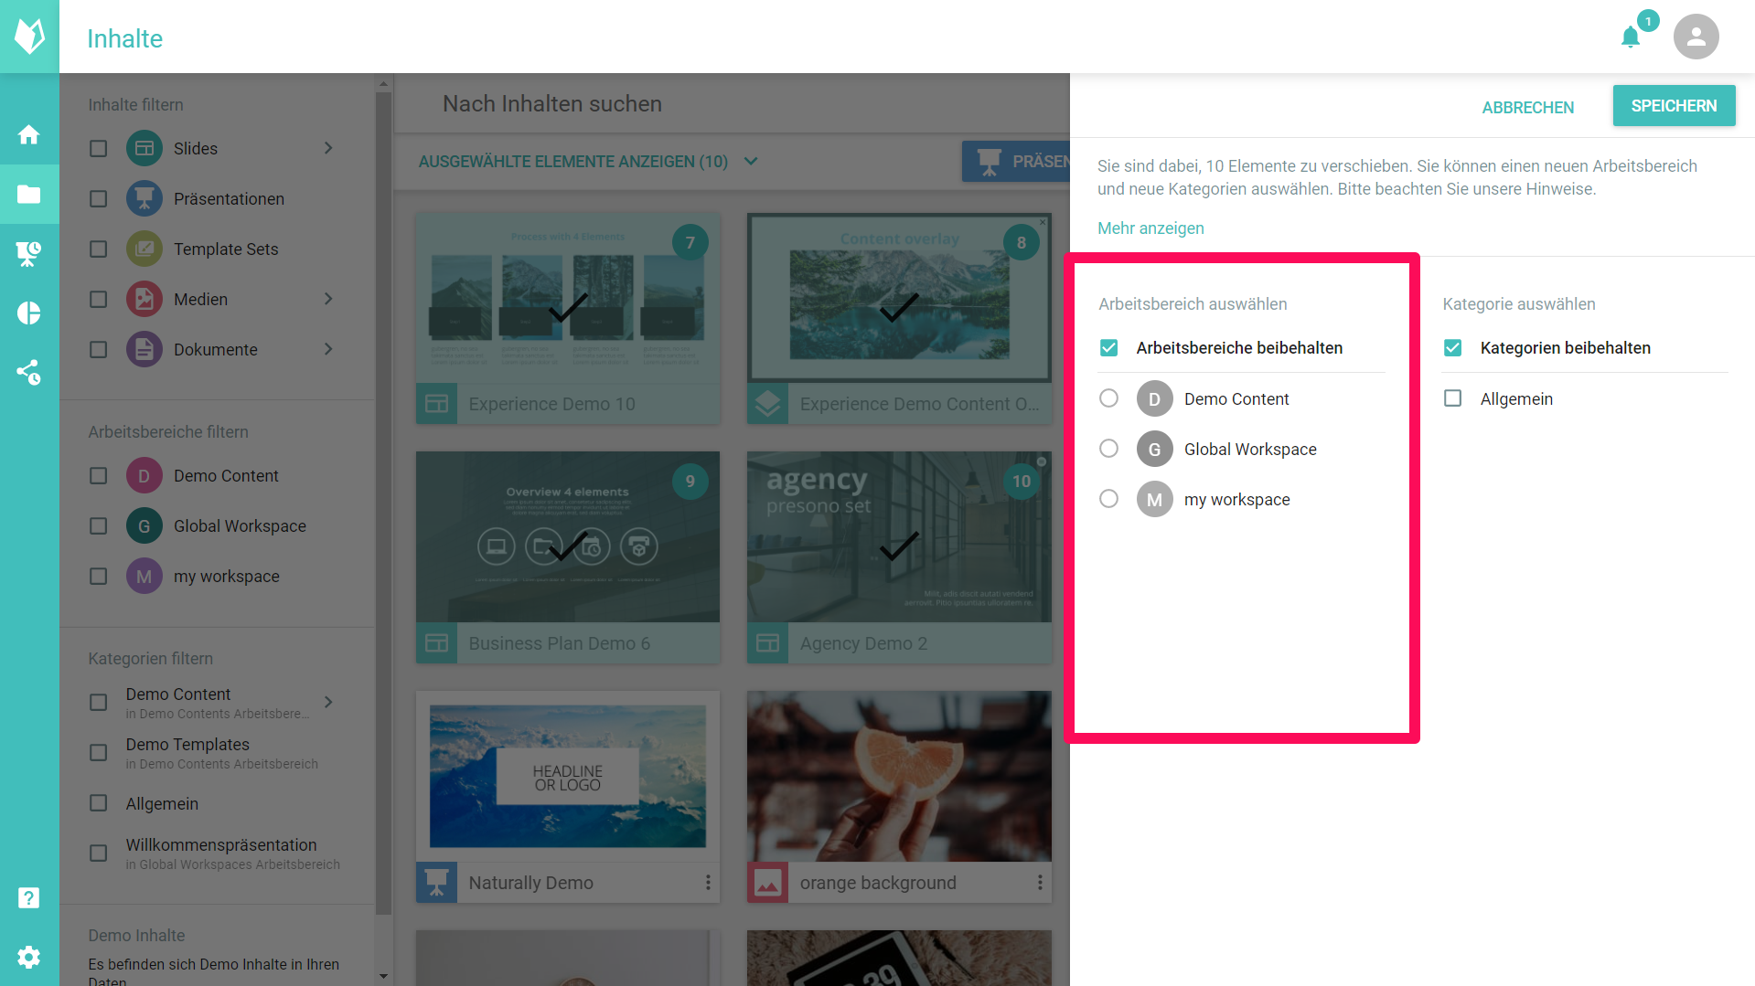Check the Medien filter checkbox
This screenshot has height=986, width=1755.
point(99,299)
